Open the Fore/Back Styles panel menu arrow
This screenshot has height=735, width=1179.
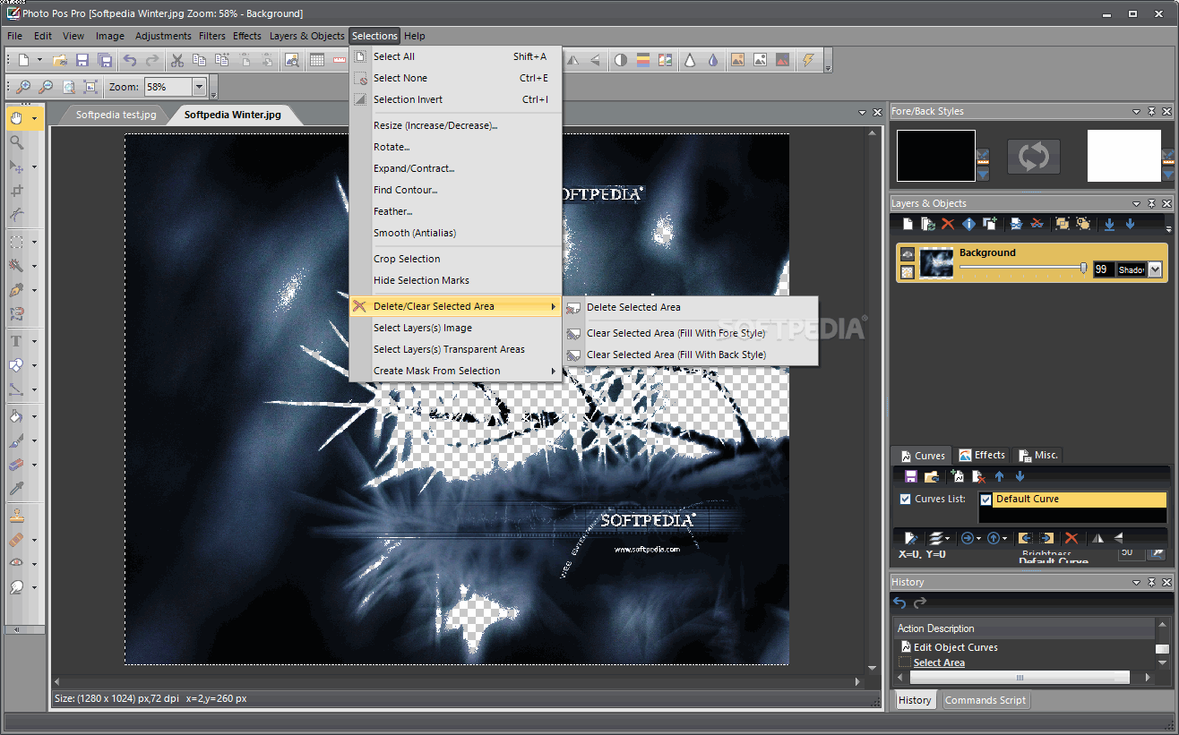[1137, 112]
